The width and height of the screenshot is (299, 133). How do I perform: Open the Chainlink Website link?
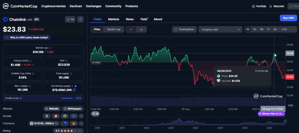click(x=52, y=109)
